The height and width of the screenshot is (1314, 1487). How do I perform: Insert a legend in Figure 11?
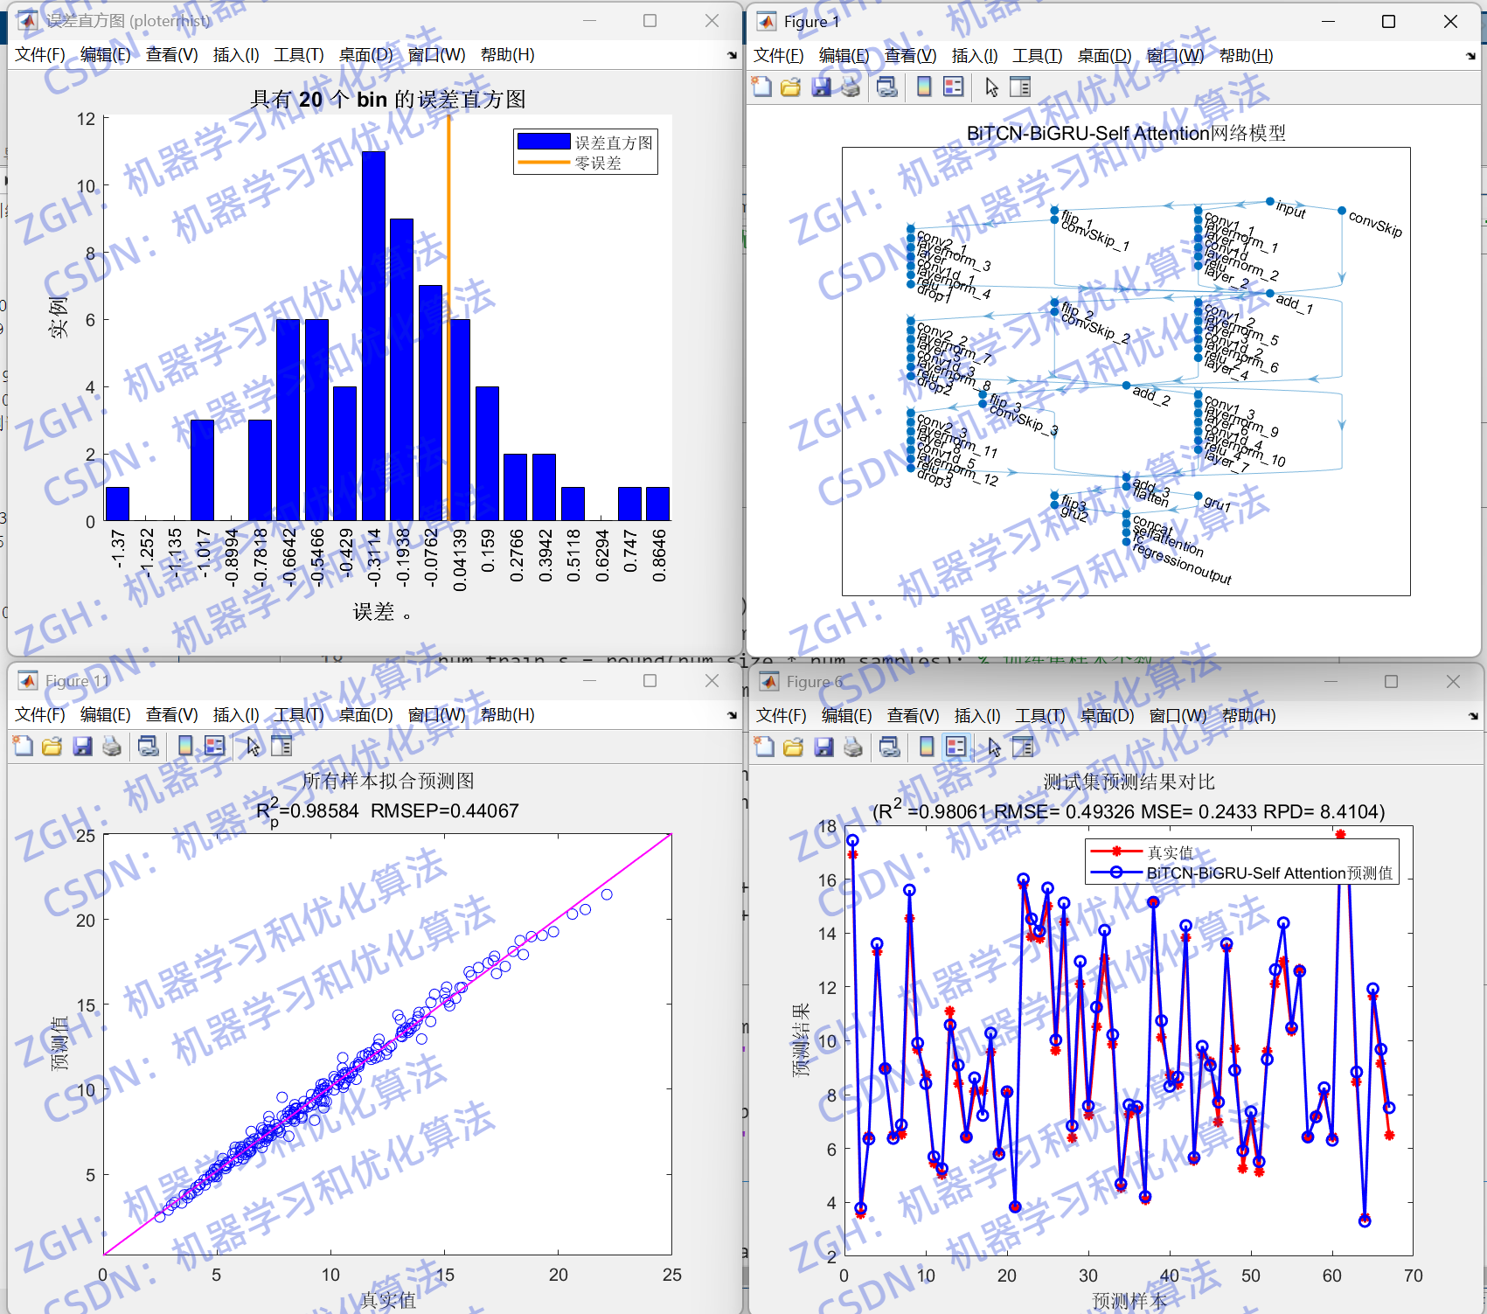point(215,746)
